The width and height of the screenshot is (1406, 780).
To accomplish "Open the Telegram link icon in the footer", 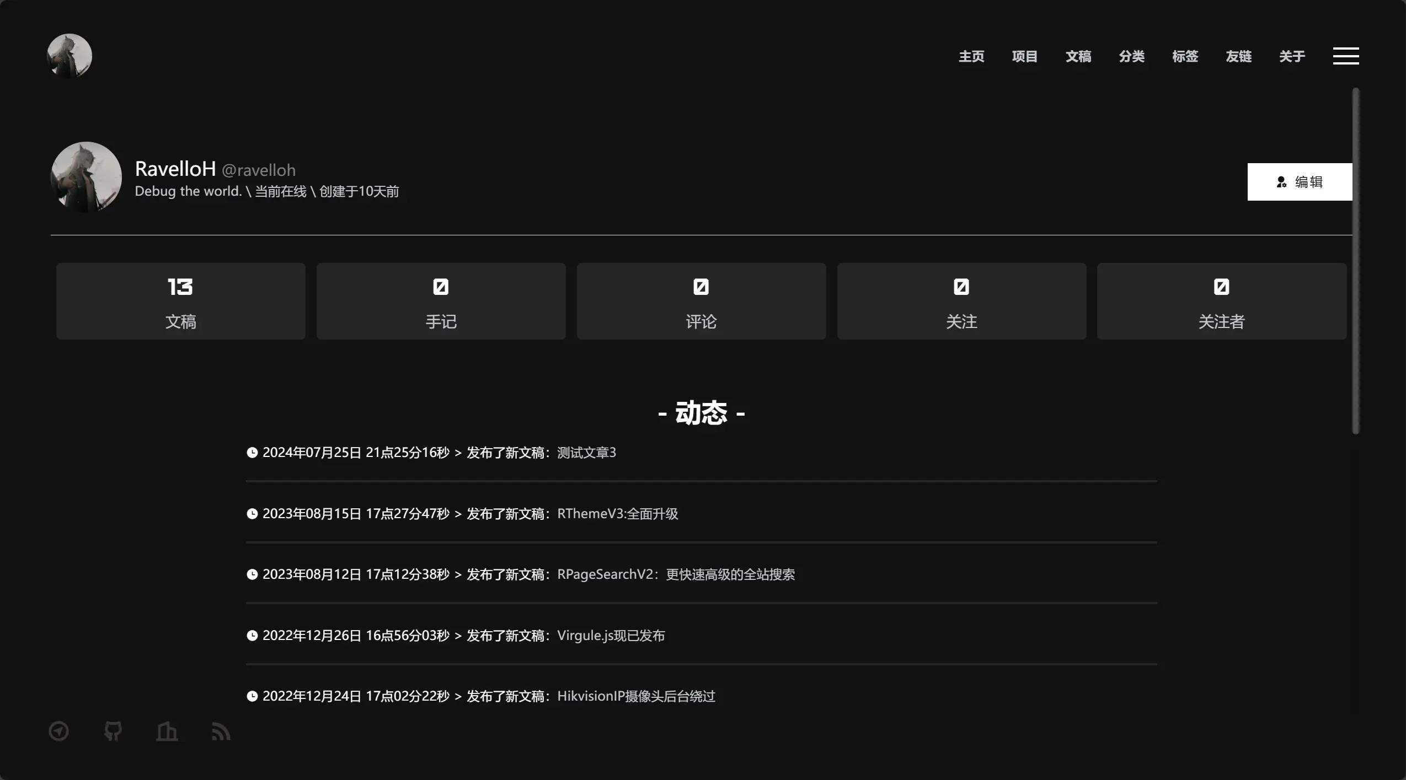I will (58, 731).
